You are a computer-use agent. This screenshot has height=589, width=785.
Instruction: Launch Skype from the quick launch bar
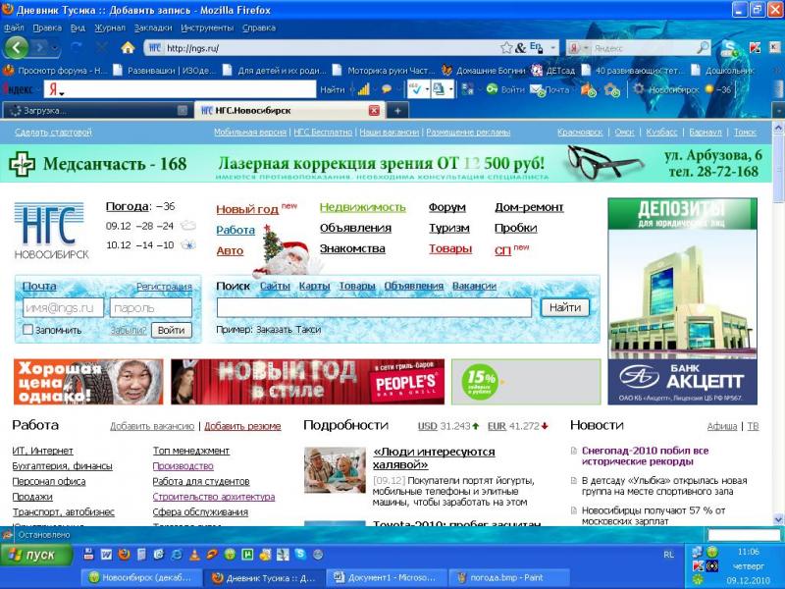click(x=300, y=554)
